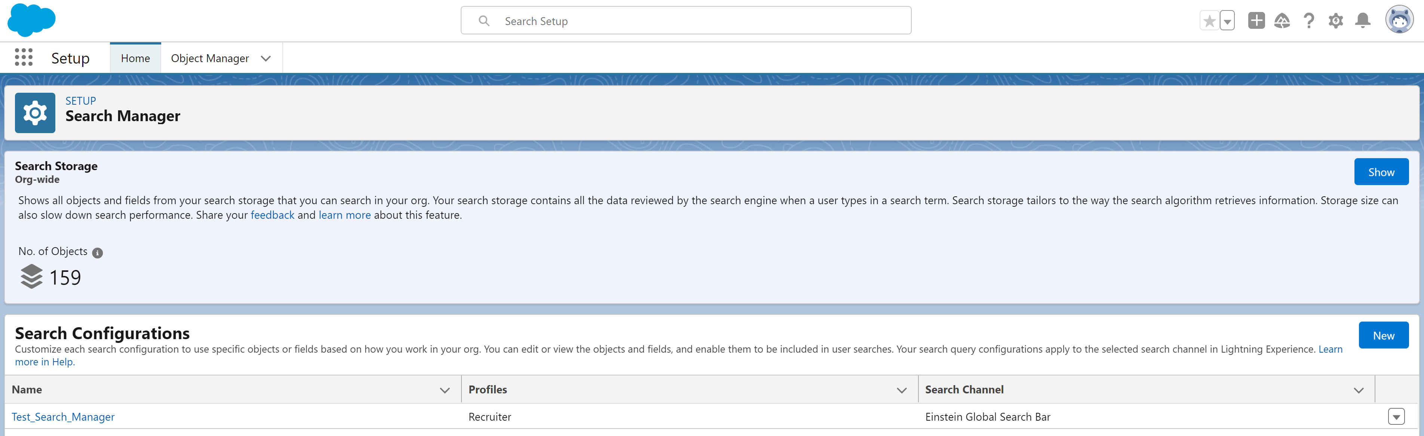Click the SETUP breadcrumb text
Image resolution: width=1424 pixels, height=436 pixels.
81,101
